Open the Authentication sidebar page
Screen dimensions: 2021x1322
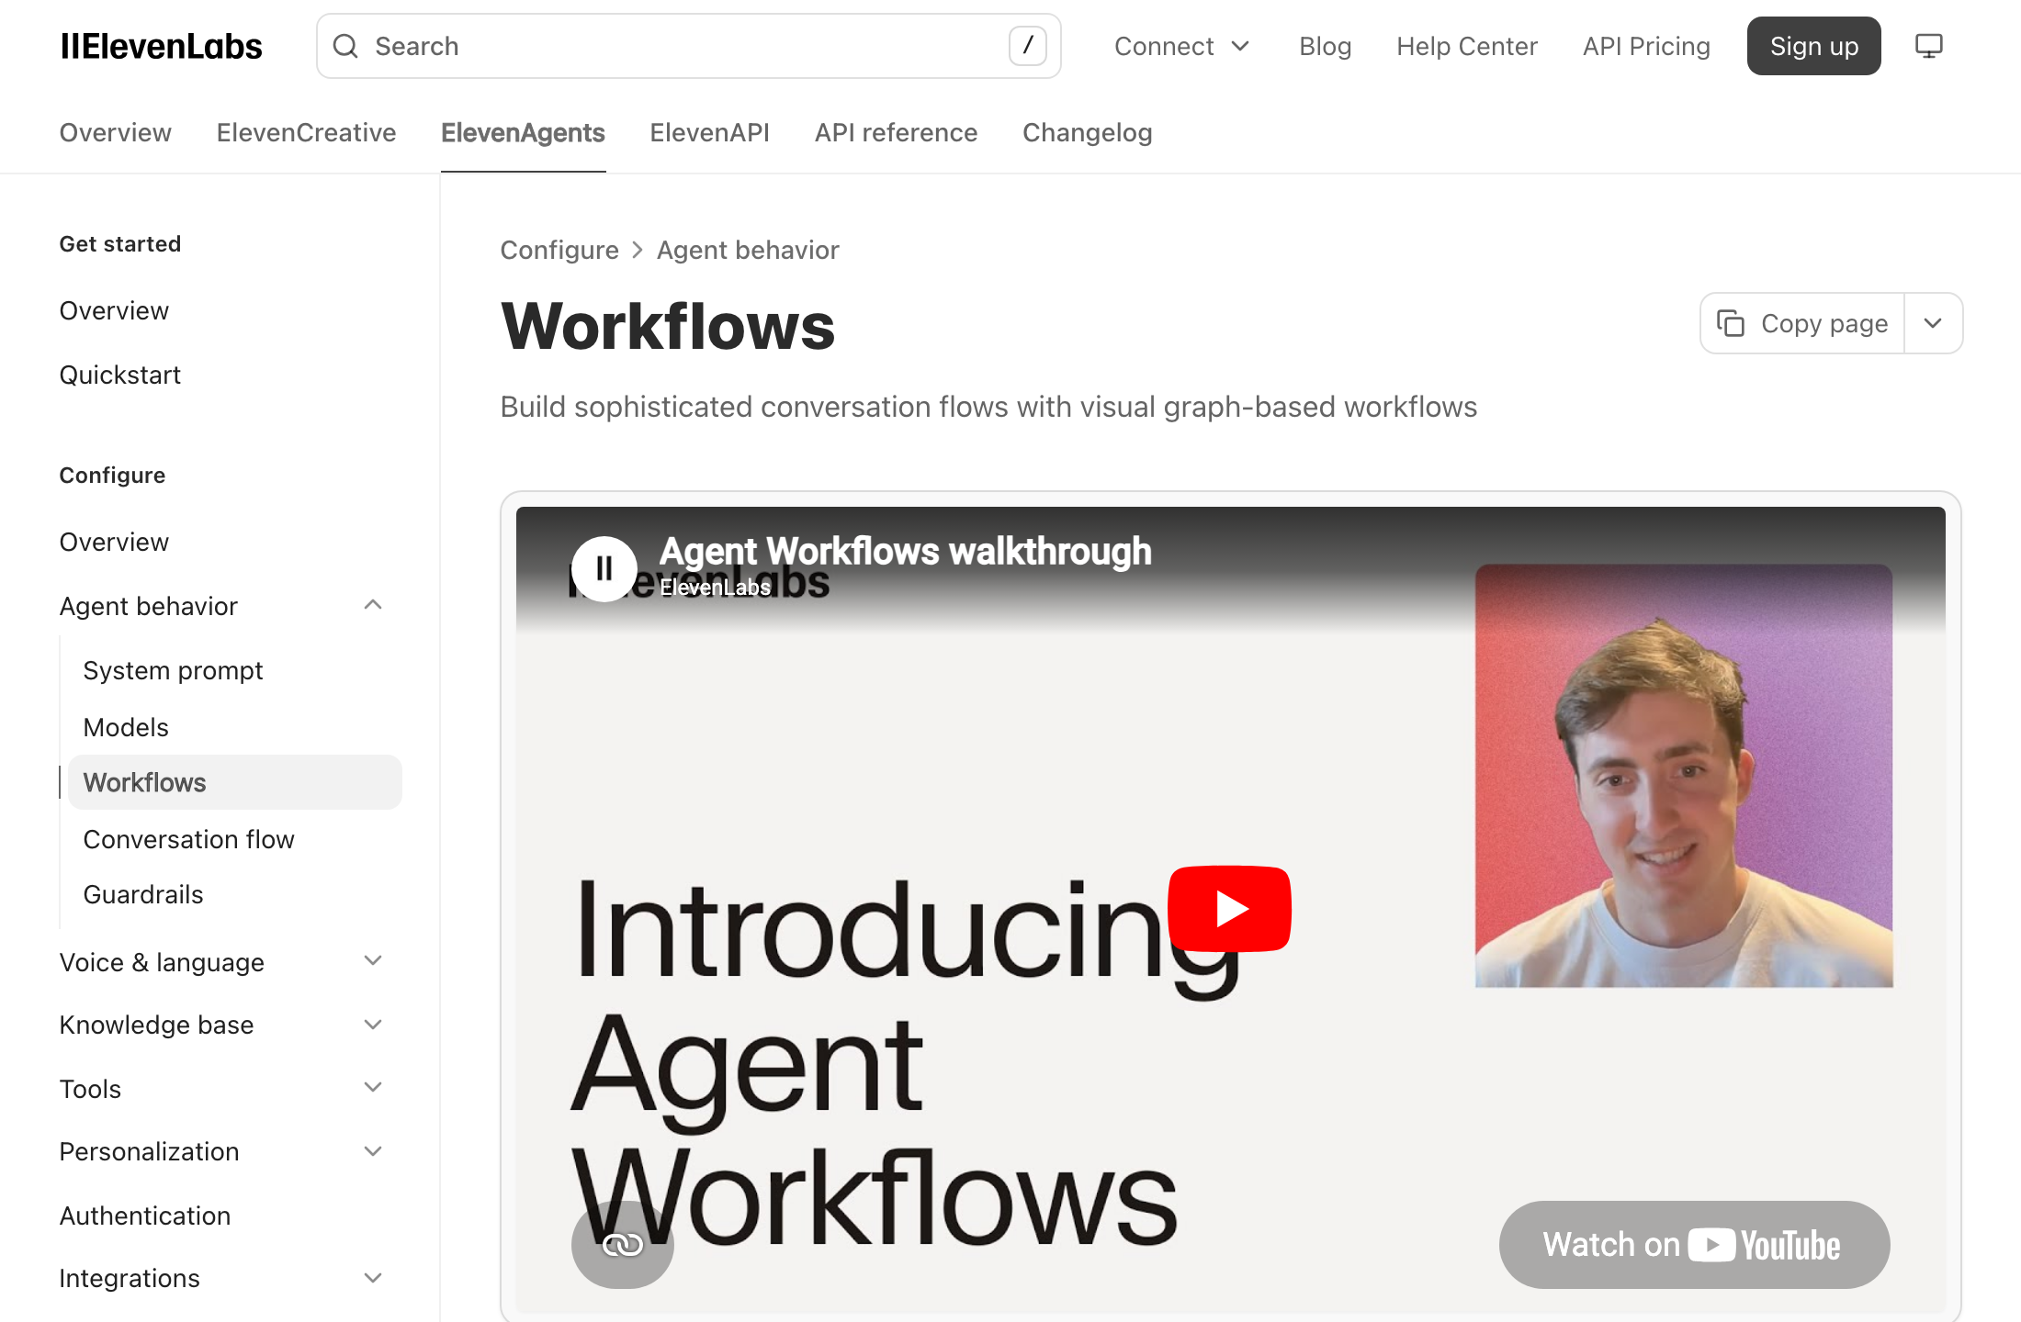pyautogui.click(x=145, y=1216)
